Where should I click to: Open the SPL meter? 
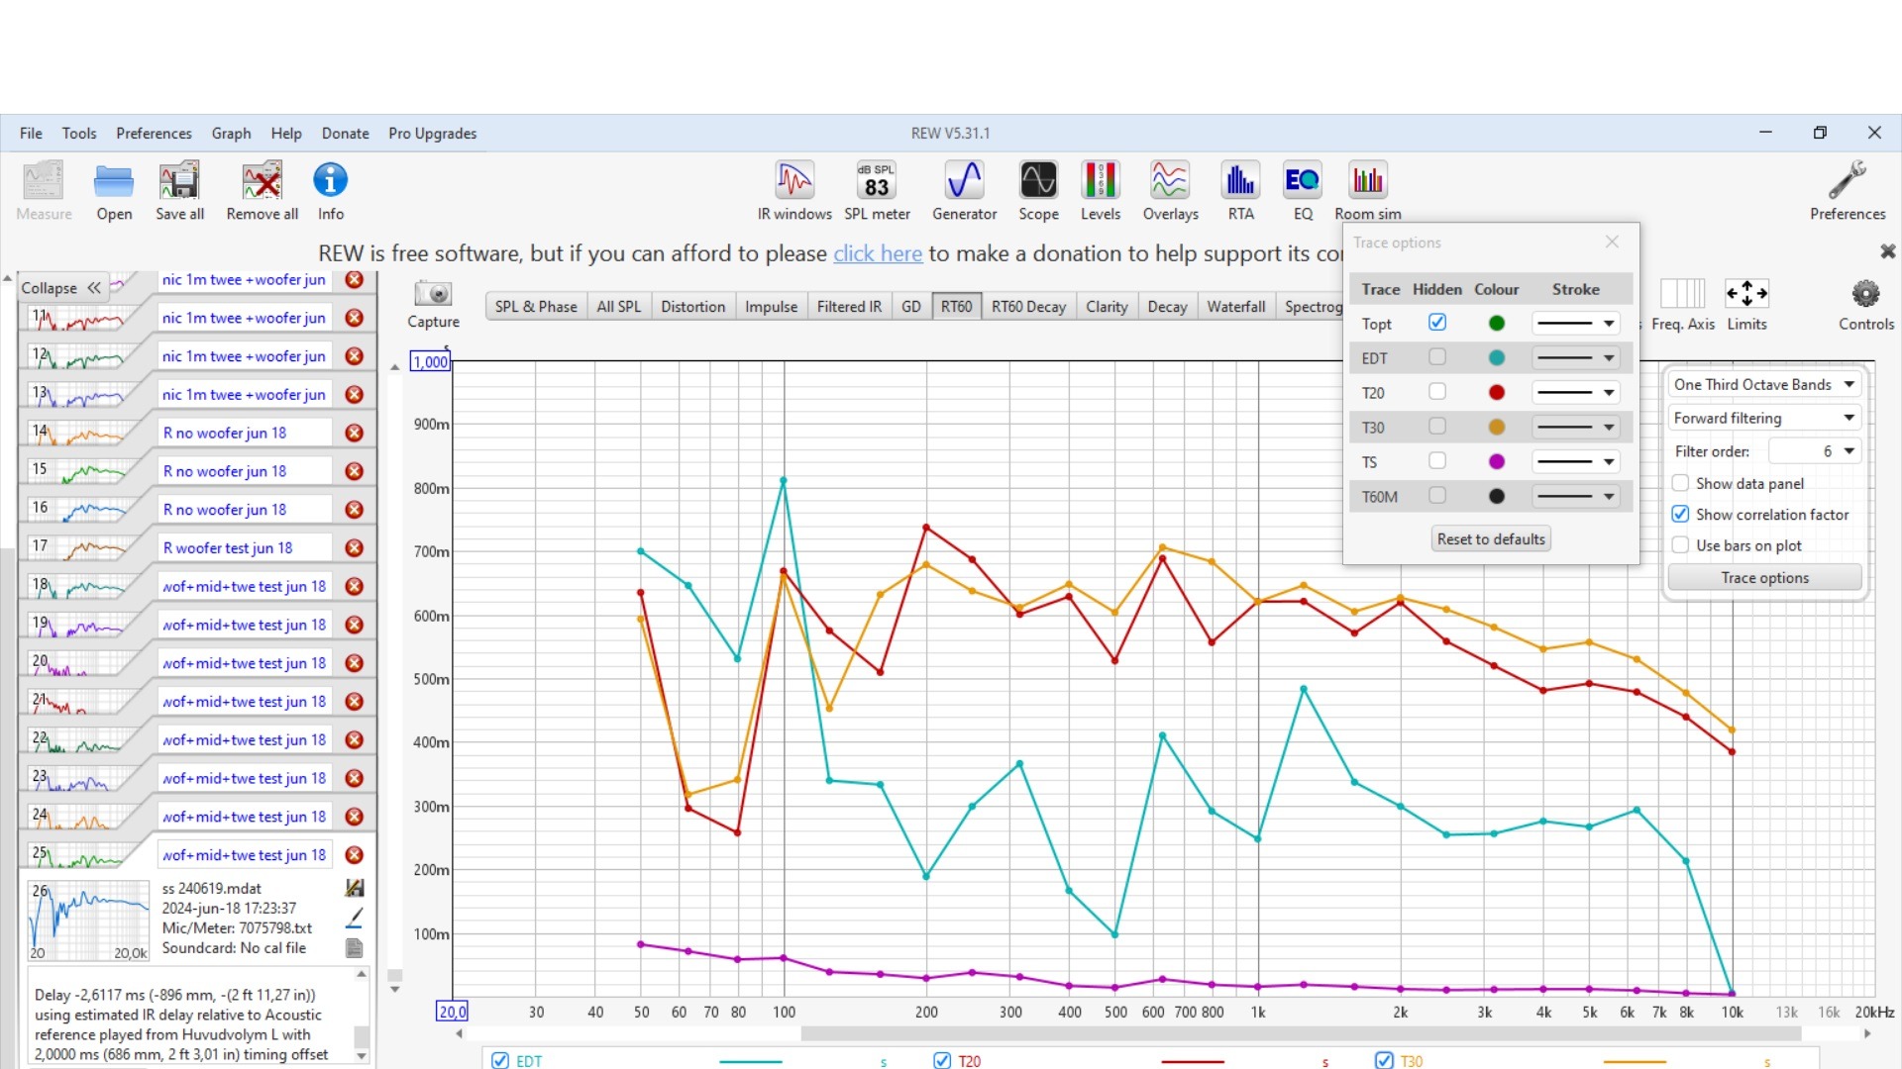point(877,191)
